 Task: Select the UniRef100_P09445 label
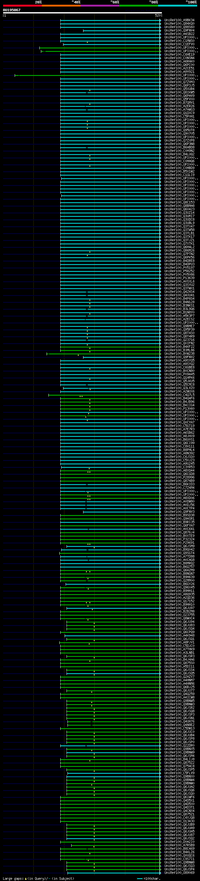pos(179,374)
